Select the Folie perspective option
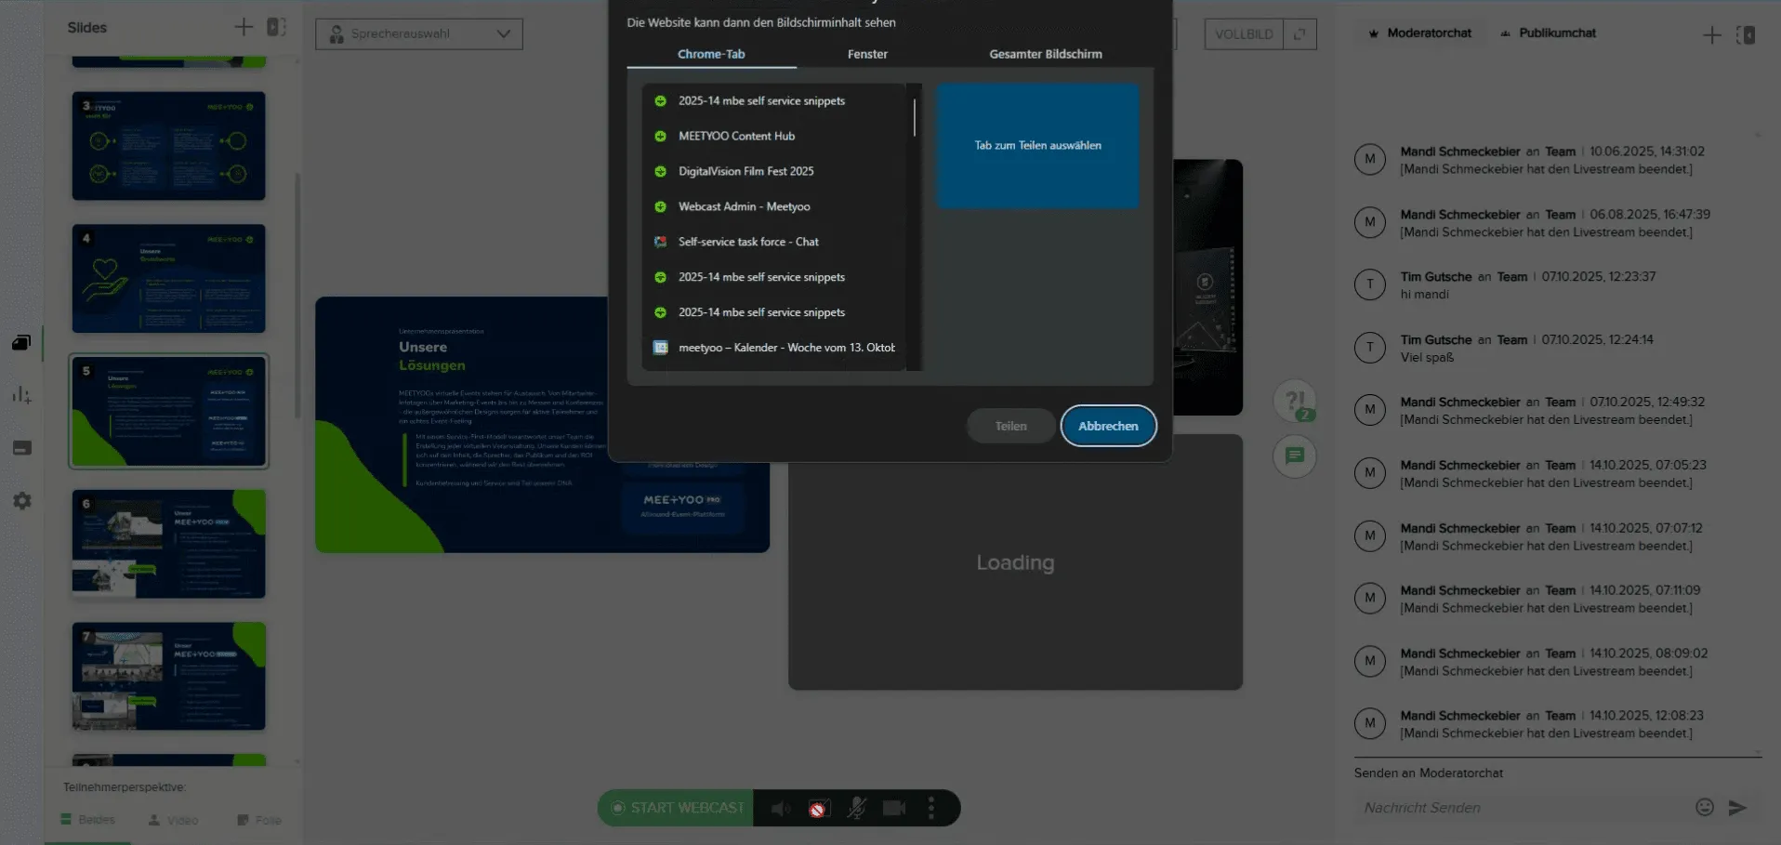The height and width of the screenshot is (845, 1781). (259, 820)
